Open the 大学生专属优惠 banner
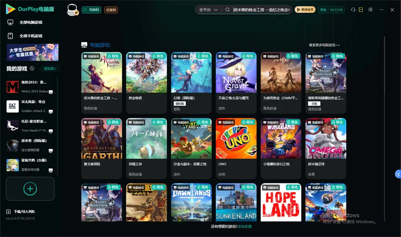 coord(32,52)
